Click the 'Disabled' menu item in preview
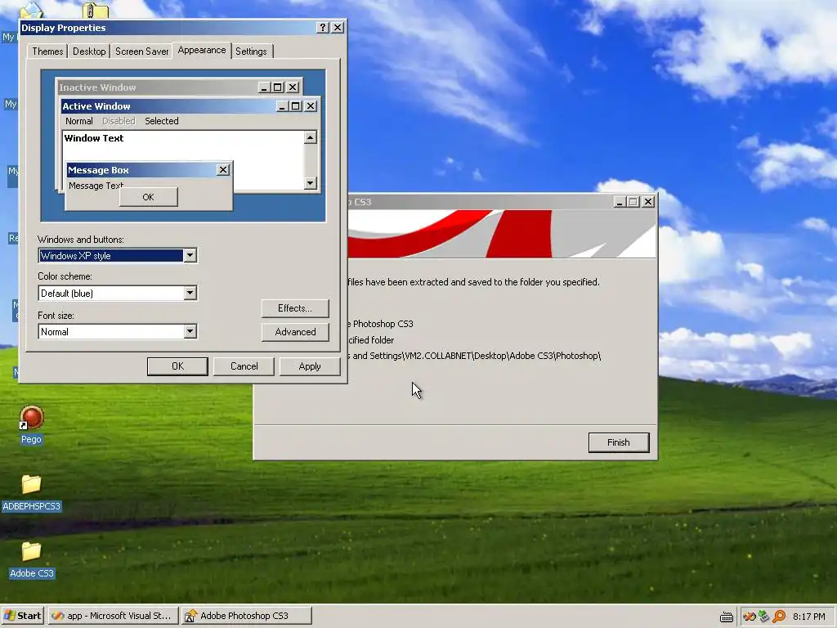Viewport: 837px width, 628px height. (119, 121)
